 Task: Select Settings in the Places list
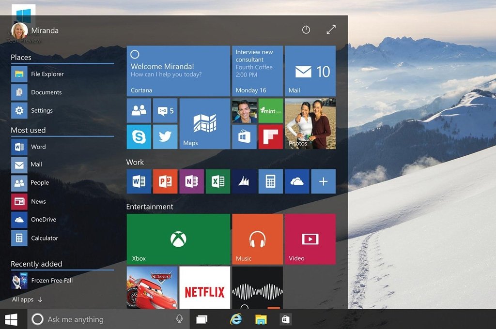click(41, 110)
